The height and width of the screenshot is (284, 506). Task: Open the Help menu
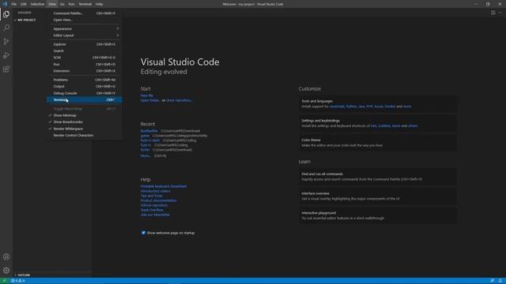point(100,4)
